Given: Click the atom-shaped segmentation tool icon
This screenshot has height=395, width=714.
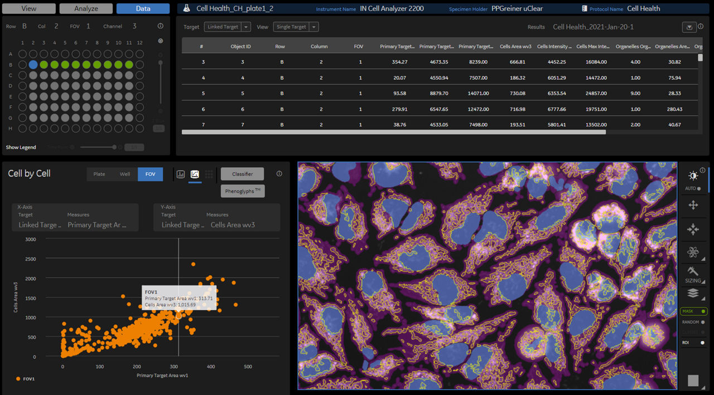Looking at the screenshot, I should point(693,252).
